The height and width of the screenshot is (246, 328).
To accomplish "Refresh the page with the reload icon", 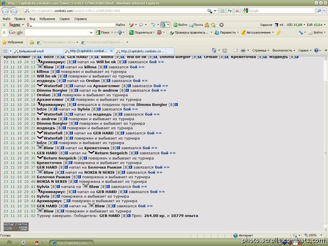I will tap(230, 11).
